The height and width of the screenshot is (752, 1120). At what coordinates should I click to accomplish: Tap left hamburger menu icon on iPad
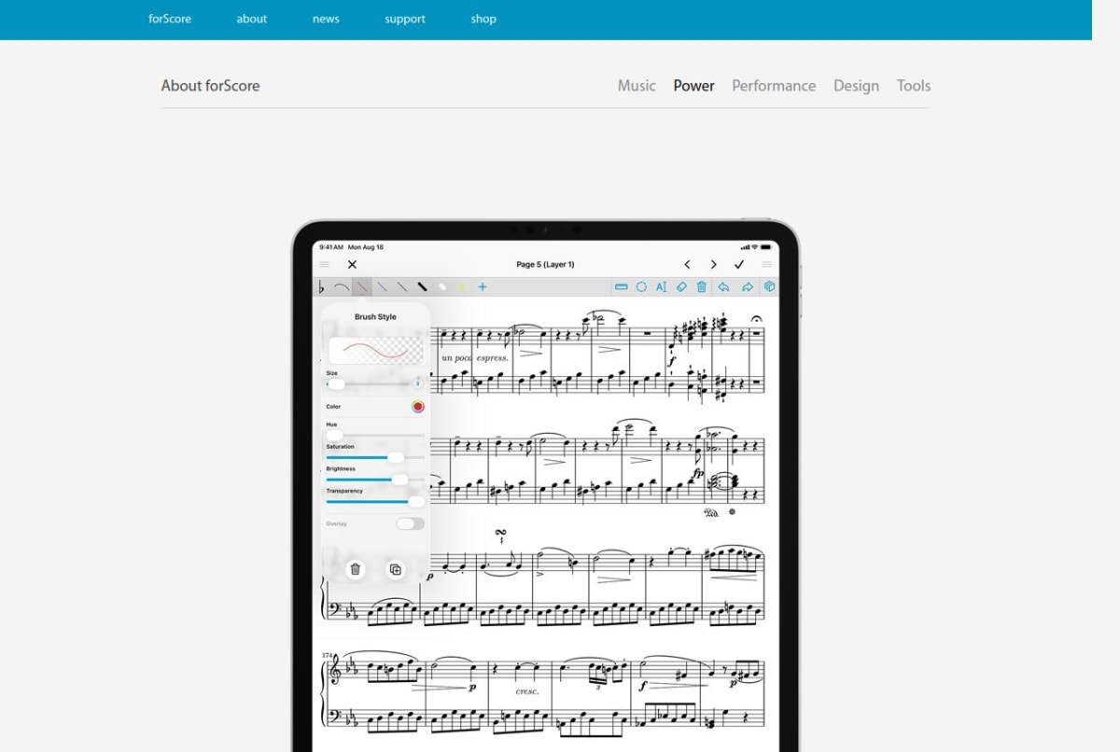pos(325,265)
